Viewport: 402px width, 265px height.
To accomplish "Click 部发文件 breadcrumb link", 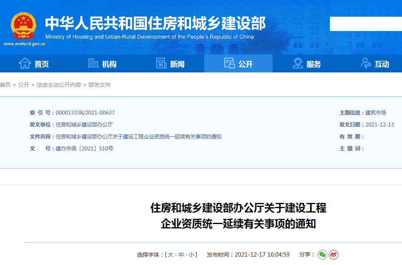I will click(x=100, y=85).
